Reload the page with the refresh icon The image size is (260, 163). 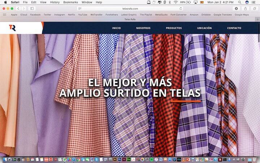pos(181,8)
